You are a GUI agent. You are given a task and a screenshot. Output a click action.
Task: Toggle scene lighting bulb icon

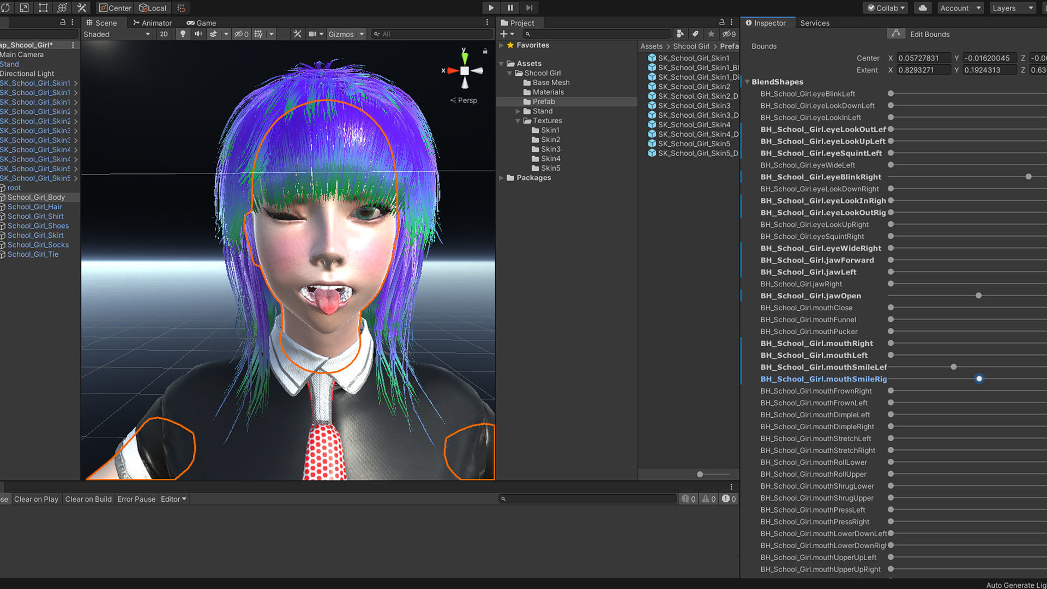click(x=183, y=34)
